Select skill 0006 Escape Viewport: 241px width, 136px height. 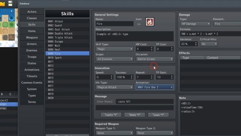67,42
